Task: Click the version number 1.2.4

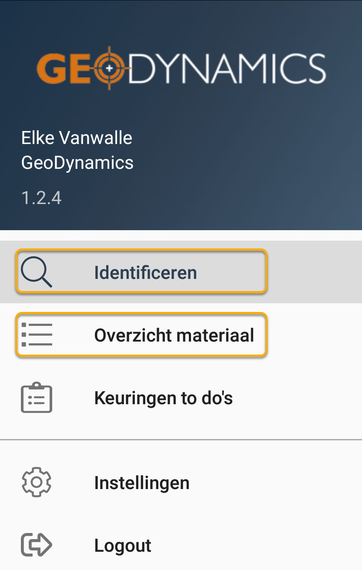Action: pyautogui.click(x=41, y=198)
